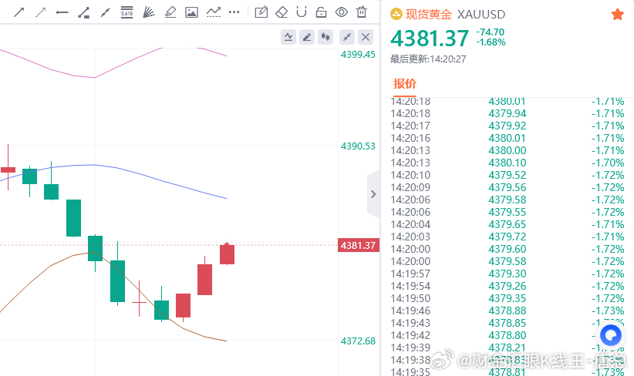The height and width of the screenshot is (376, 634).
Task: Close the chart toolbar with X
Action: (366, 37)
